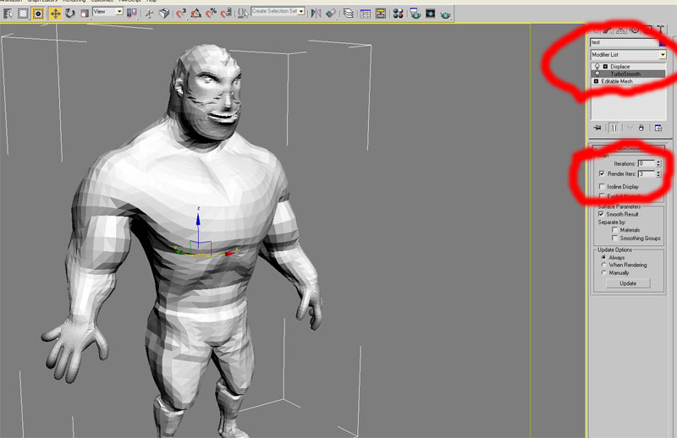Open the View coordinate system dropdown

tap(107, 12)
